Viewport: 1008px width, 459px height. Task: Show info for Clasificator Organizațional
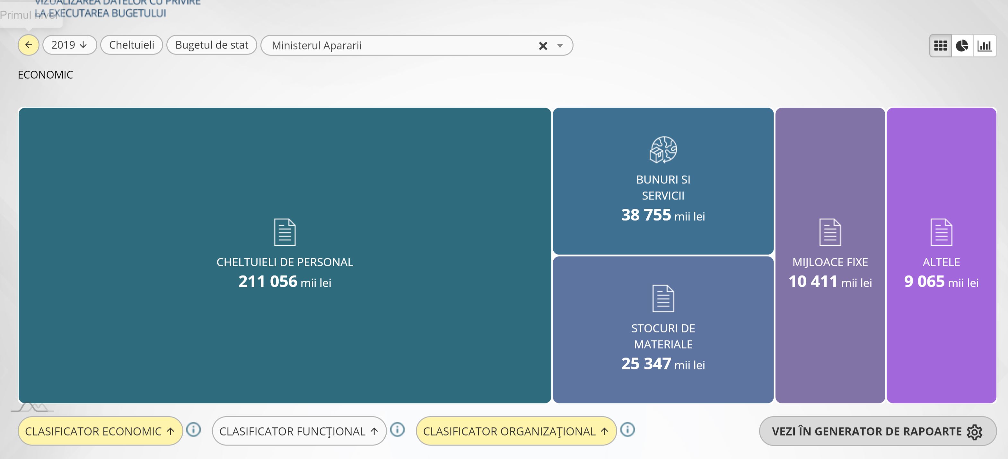pyautogui.click(x=627, y=430)
